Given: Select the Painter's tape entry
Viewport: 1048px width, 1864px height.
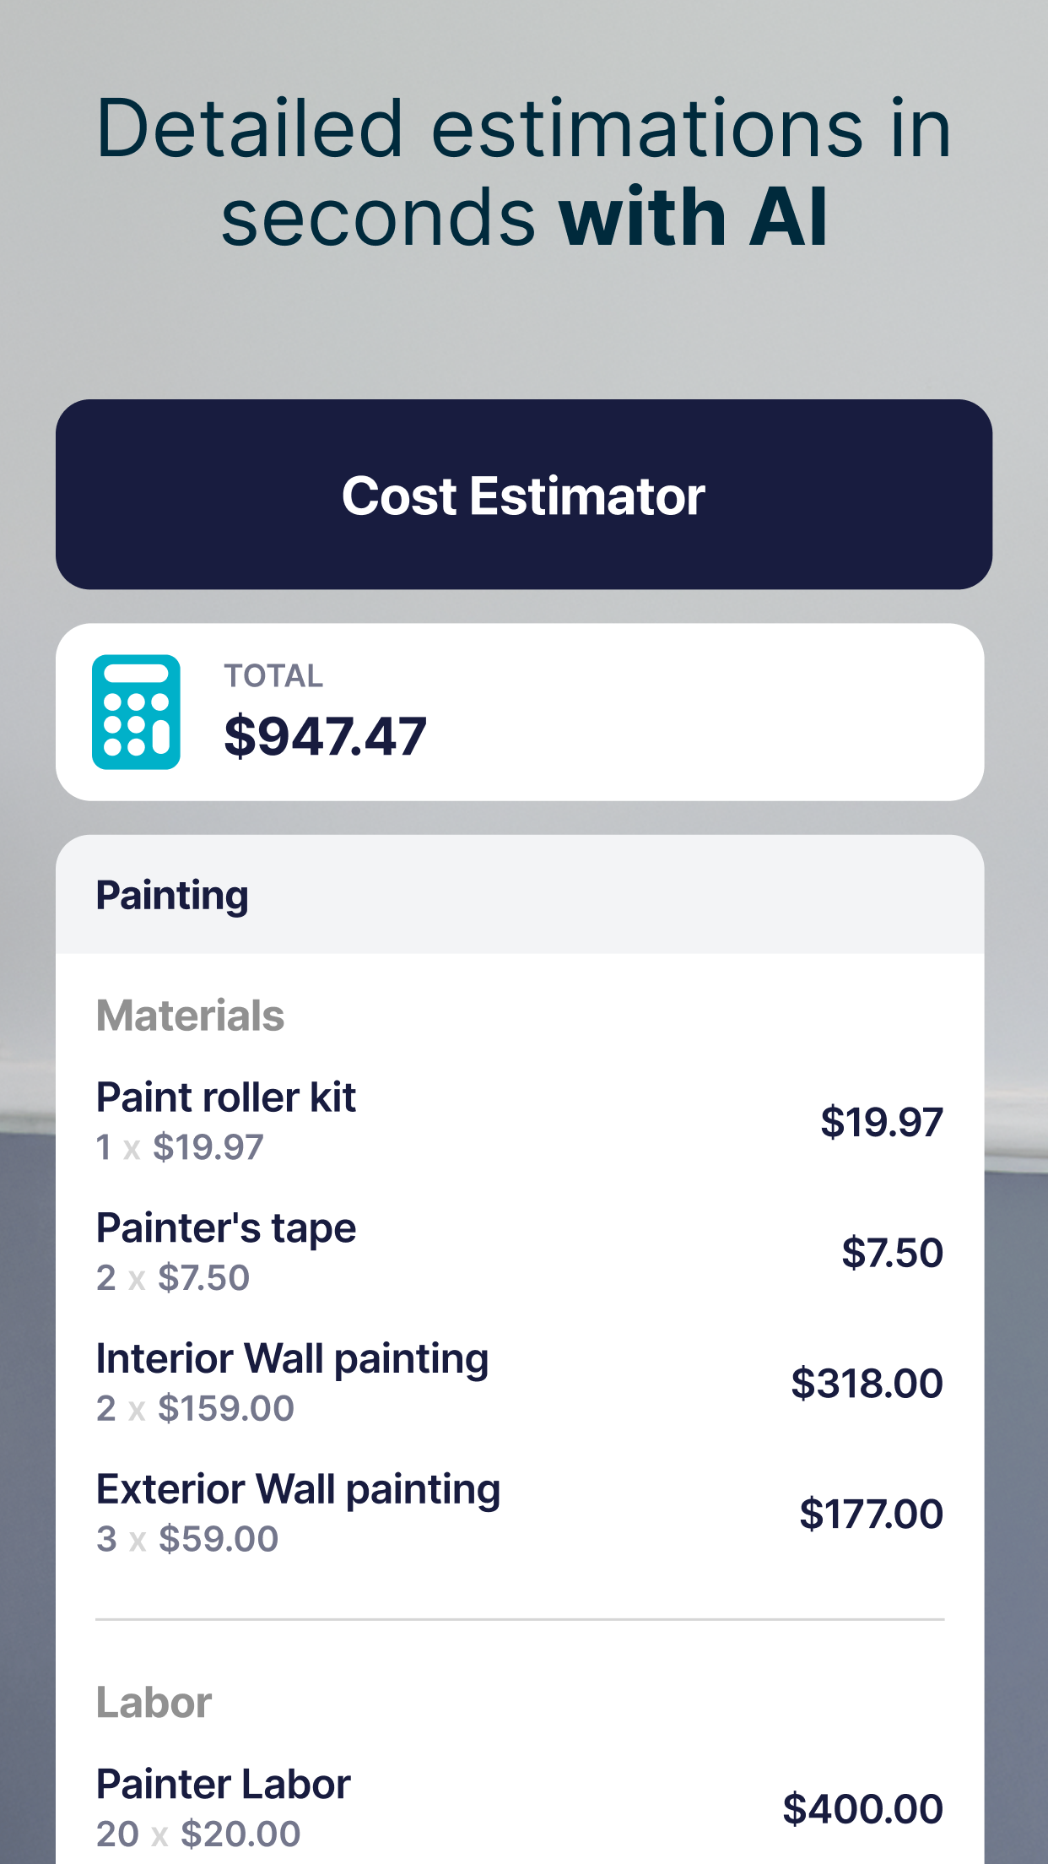Looking at the screenshot, I should (225, 1229).
